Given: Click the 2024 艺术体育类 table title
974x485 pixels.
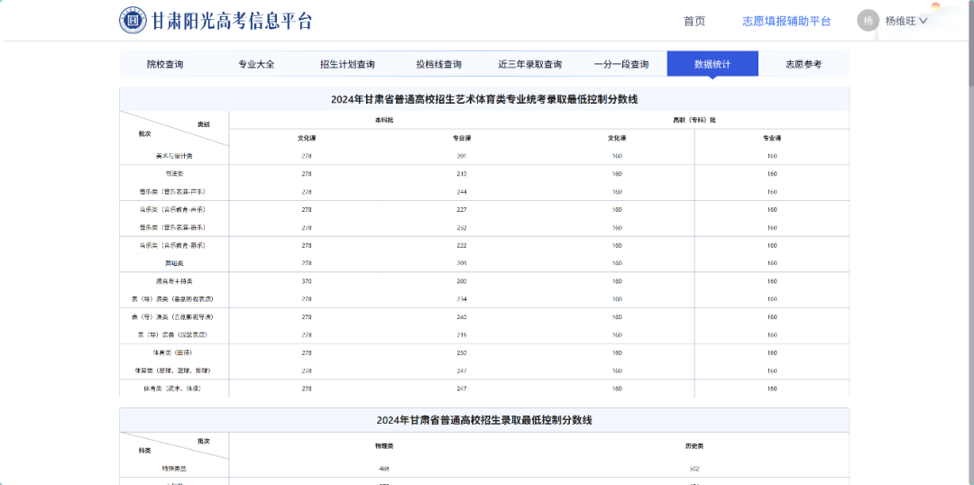Looking at the screenshot, I should point(484,99).
